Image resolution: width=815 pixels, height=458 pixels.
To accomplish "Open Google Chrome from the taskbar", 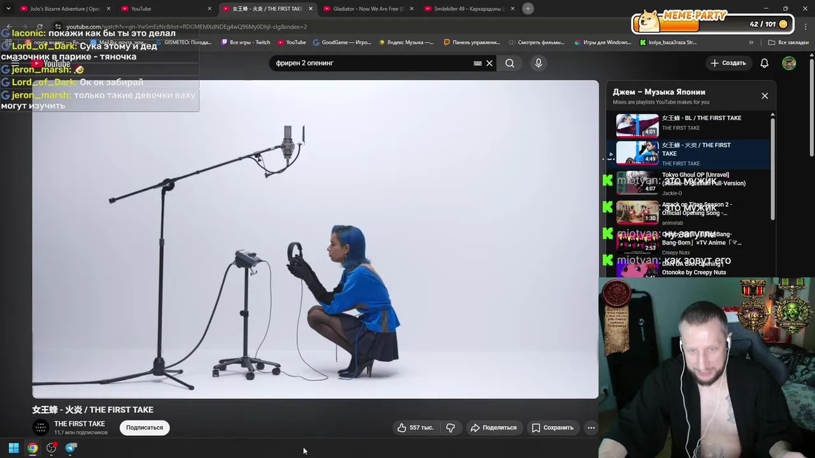I will [32, 448].
